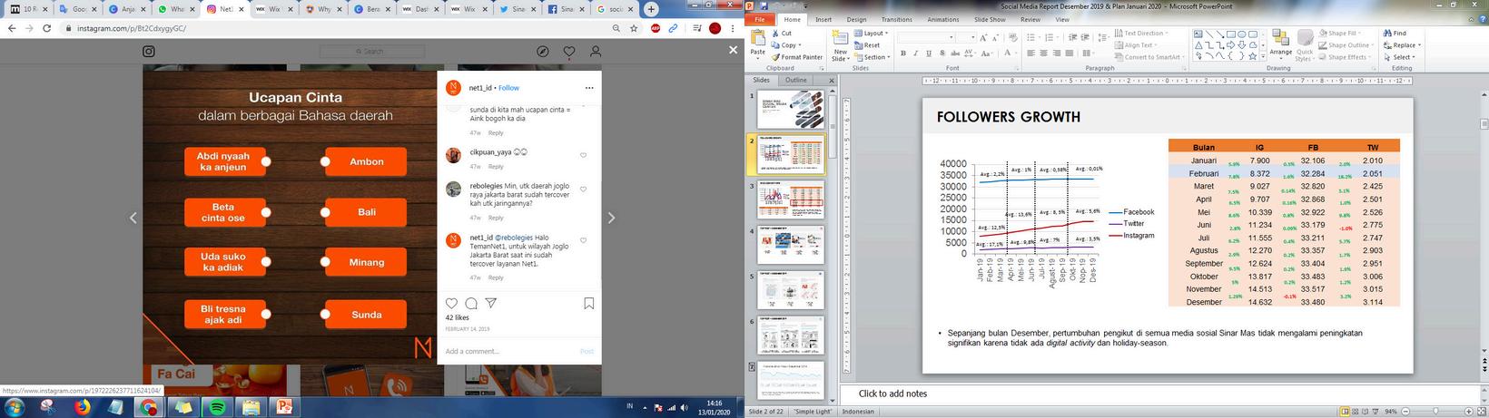The width and height of the screenshot is (1489, 418).
Task: Open Instagram activity heart in header
Action: [x=569, y=52]
